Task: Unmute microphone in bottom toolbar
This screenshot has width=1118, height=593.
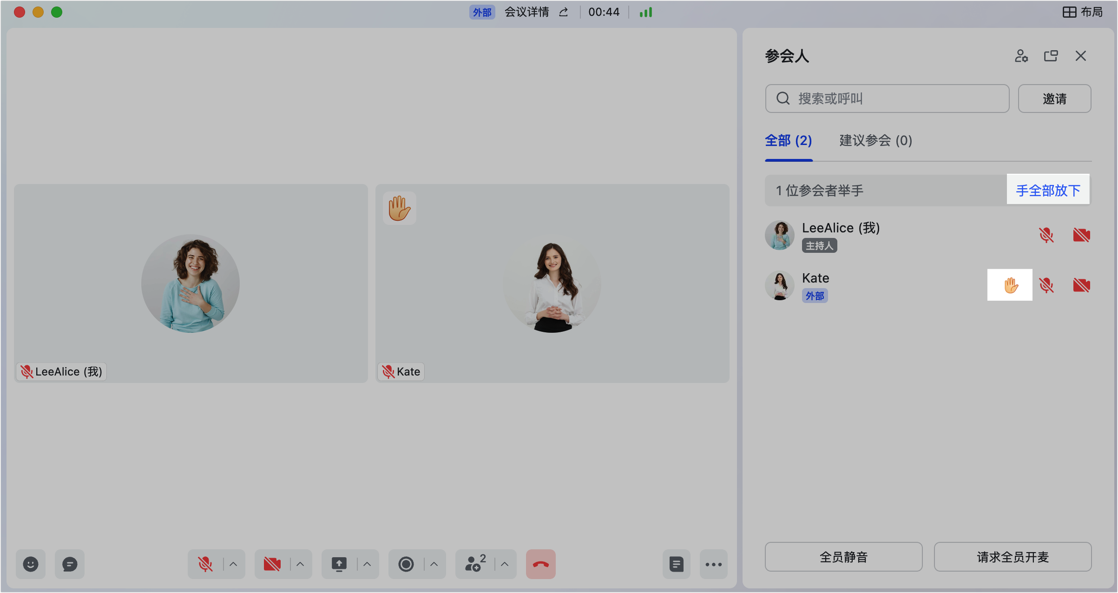Action: point(205,564)
